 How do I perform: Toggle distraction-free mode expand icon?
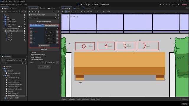click(x=187, y=8)
